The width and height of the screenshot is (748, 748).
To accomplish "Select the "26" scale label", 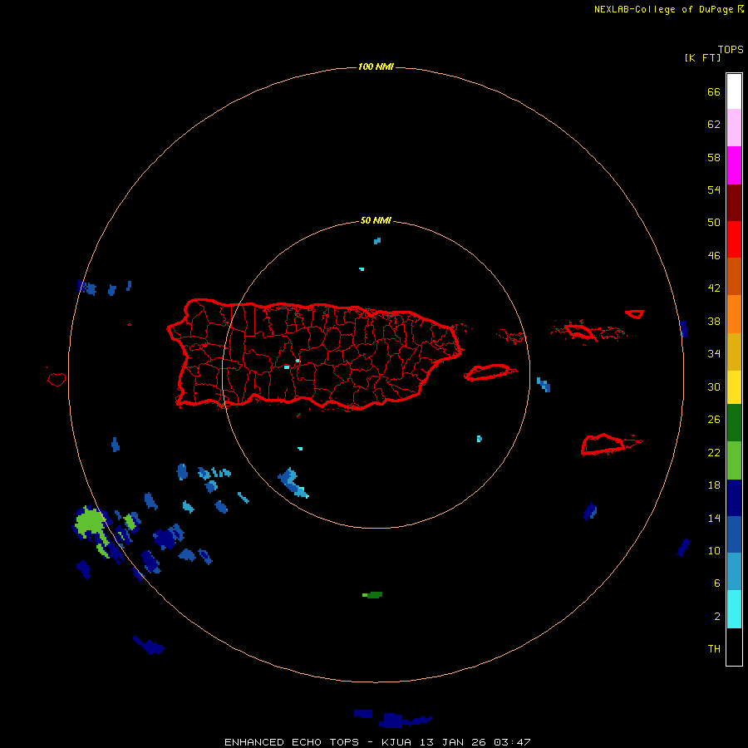I will pyautogui.click(x=714, y=420).
